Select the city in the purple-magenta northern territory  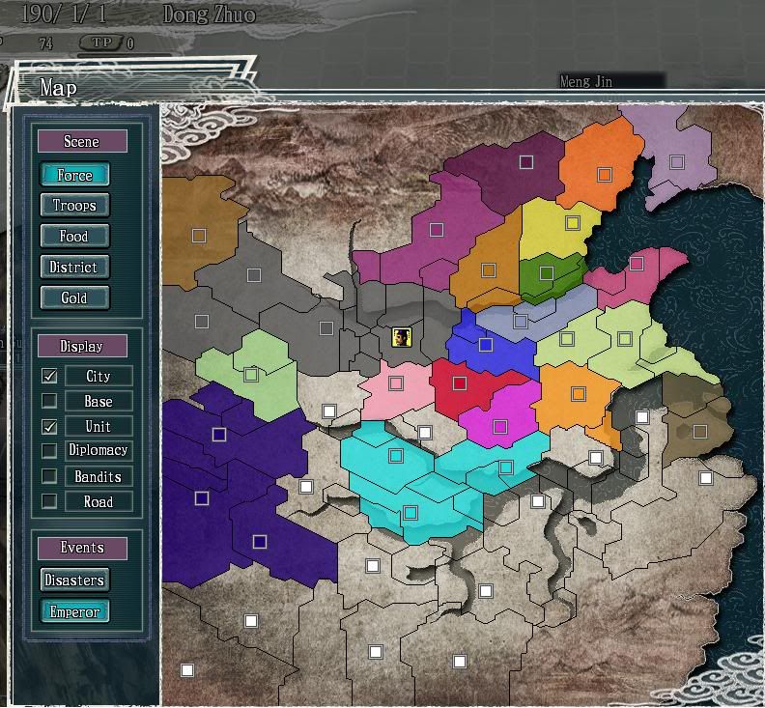(437, 229)
